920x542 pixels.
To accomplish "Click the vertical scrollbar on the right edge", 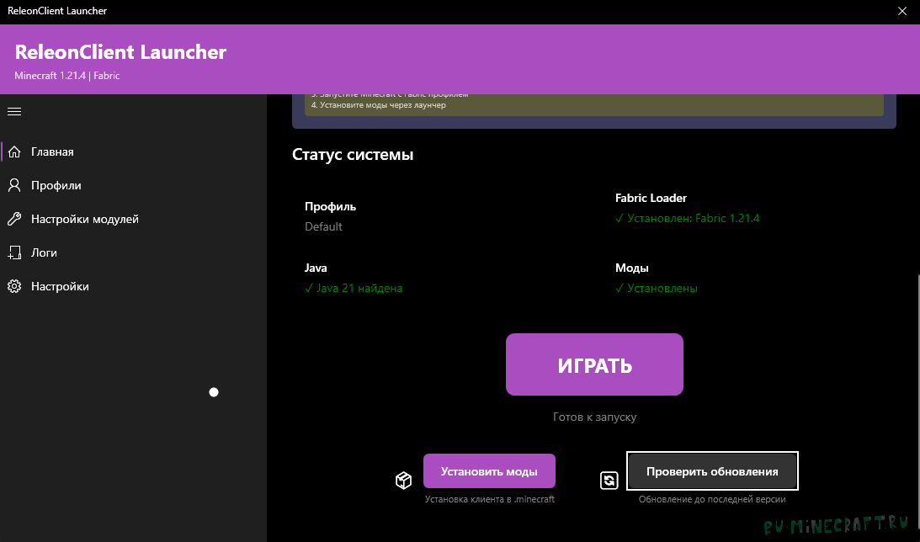I will click(917, 404).
